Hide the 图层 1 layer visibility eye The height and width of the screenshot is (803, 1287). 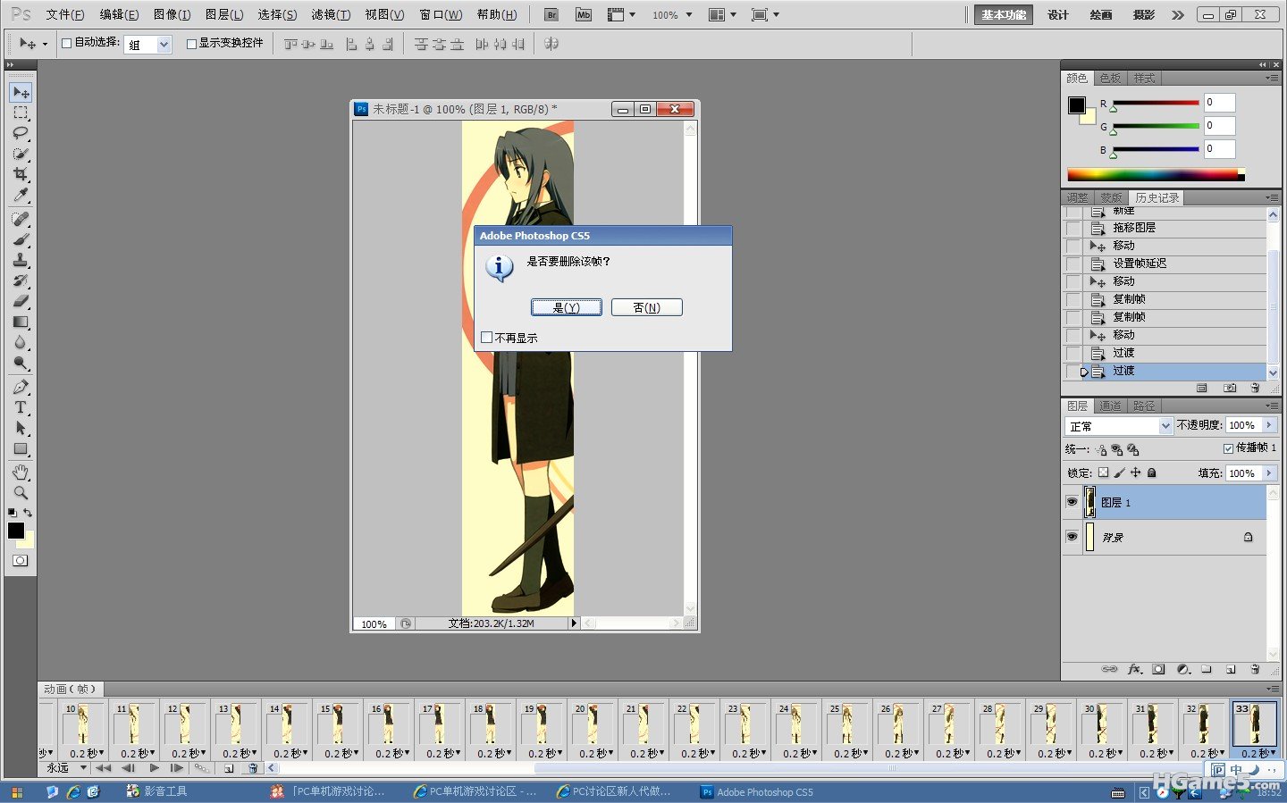(1072, 502)
